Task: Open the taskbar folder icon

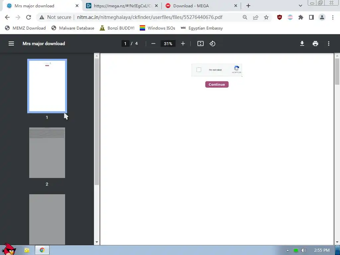Action: 27,250
